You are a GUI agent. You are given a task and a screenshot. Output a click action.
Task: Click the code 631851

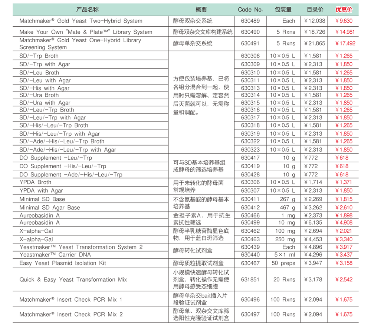coord(250,280)
